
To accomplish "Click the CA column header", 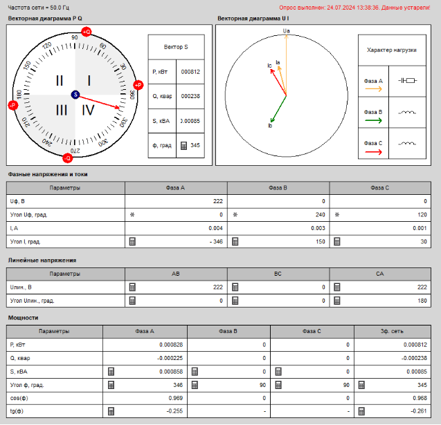I will coord(380,274).
